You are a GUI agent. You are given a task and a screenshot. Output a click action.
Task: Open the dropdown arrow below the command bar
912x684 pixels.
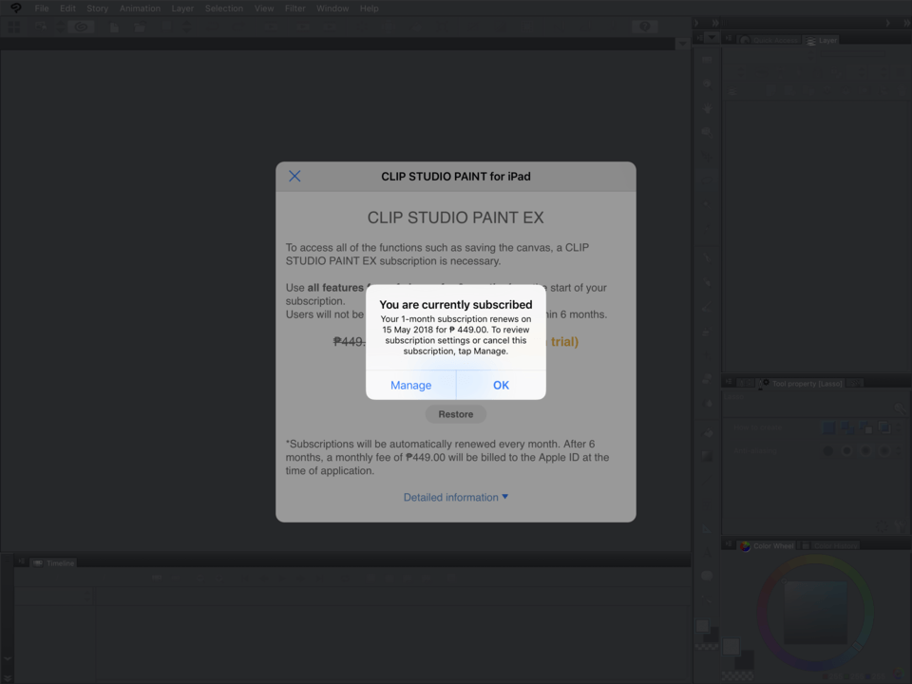(x=682, y=44)
